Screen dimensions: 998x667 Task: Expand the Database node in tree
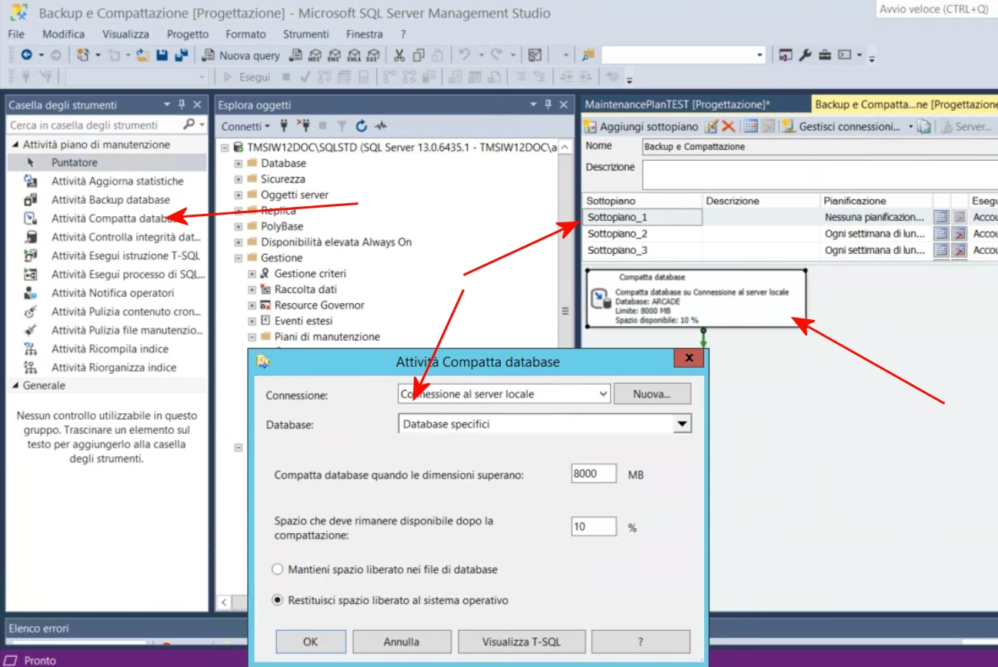tap(239, 164)
